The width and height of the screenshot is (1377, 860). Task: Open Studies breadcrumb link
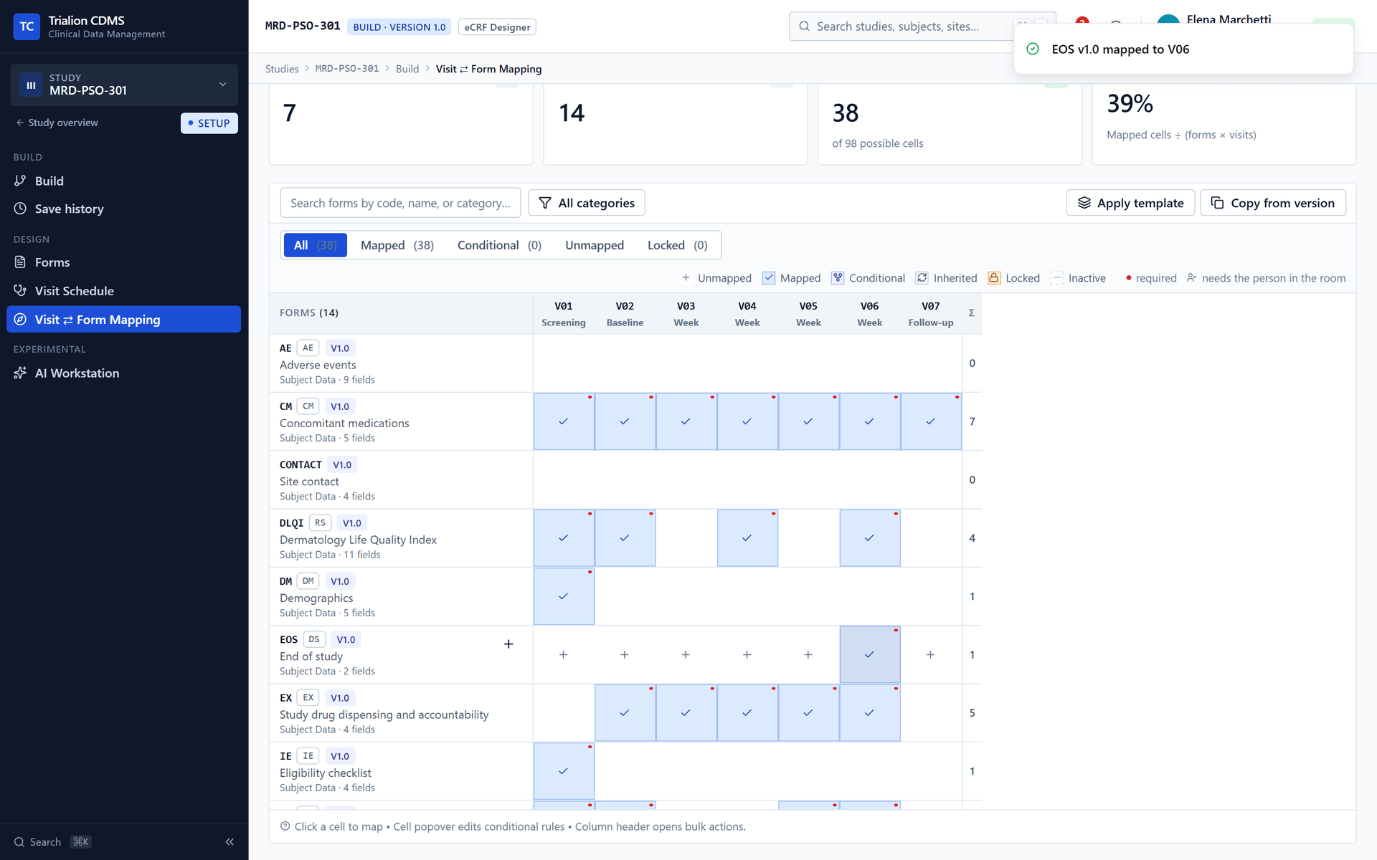pyautogui.click(x=282, y=69)
